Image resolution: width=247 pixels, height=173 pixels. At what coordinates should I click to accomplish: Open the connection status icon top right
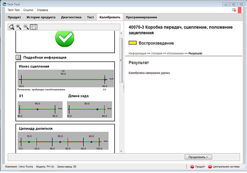pyautogui.click(x=234, y=10)
